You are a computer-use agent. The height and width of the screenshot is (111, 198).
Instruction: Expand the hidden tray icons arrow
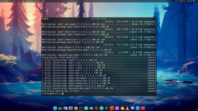pos(185,1)
